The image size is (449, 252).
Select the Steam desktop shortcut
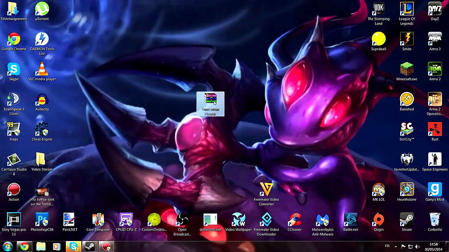[407, 222]
